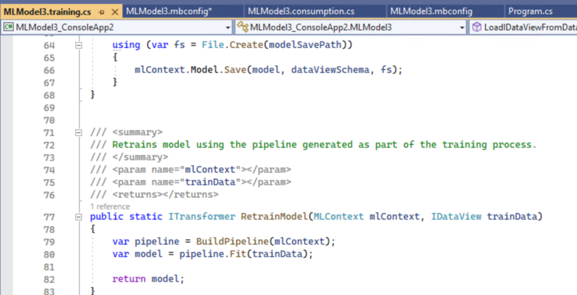
Task: Click the RetrainModel method name
Action: (x=274, y=217)
